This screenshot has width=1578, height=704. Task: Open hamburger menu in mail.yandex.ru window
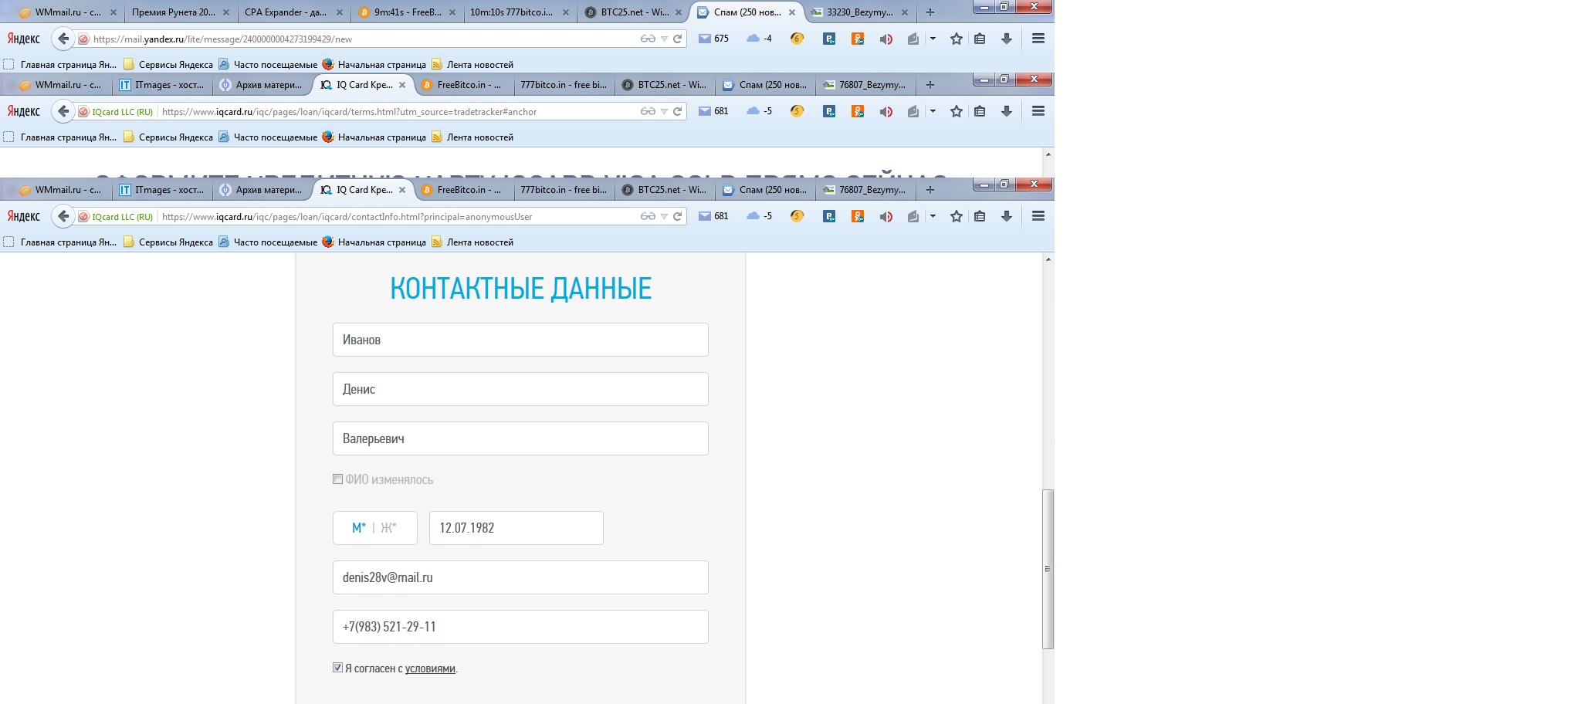1038,39
